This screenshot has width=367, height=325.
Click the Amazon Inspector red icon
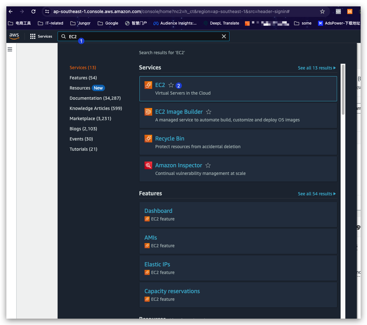(148, 165)
